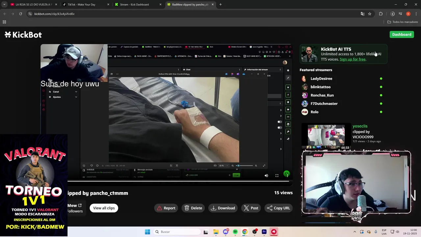The width and height of the screenshot is (421, 237).
Task: Click the microphone tray icon
Action: tap(376, 232)
